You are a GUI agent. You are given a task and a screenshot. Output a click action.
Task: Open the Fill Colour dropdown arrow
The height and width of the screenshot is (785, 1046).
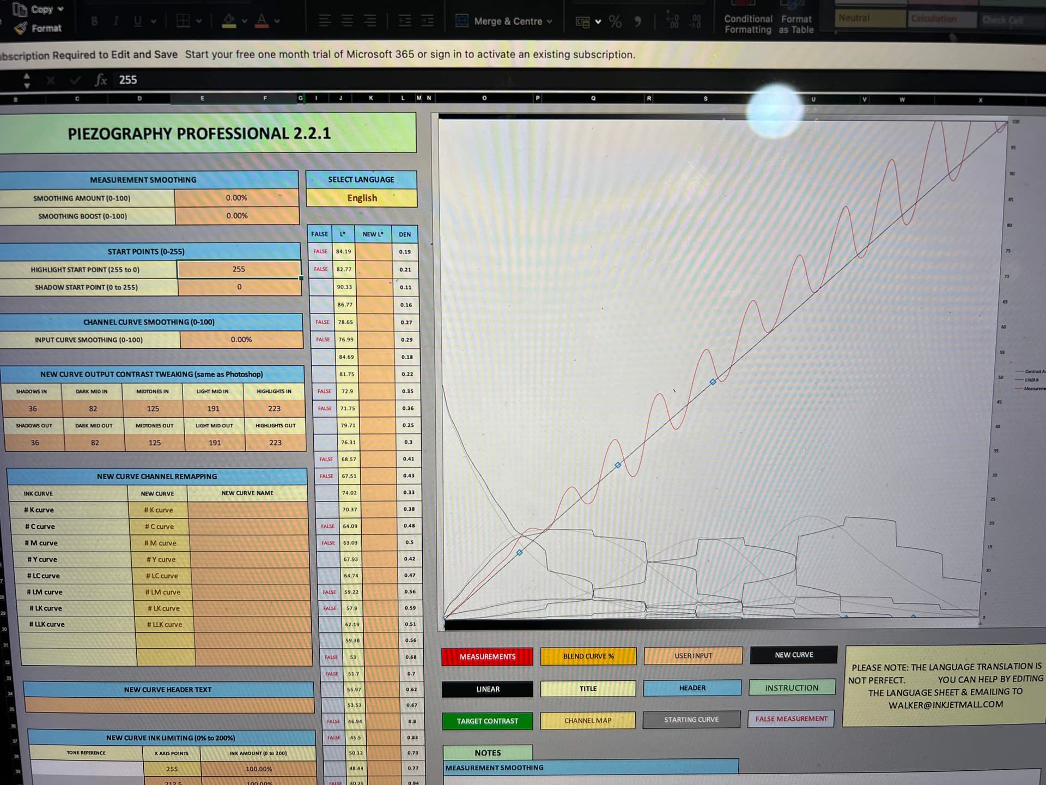(245, 22)
